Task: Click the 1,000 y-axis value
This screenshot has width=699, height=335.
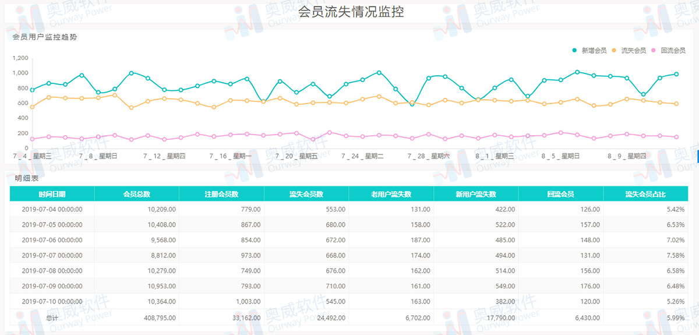Action: [20, 73]
